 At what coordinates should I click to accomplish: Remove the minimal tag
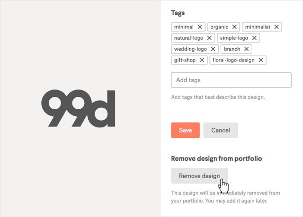(x=200, y=27)
